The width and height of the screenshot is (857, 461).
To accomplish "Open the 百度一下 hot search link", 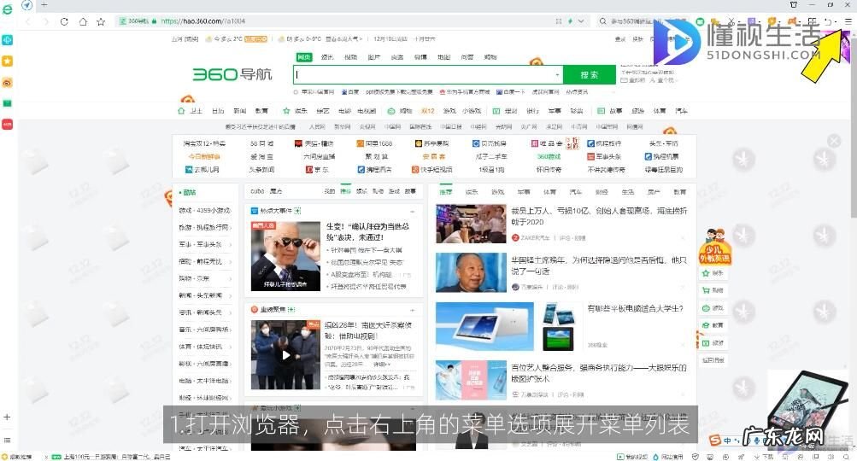I will (x=511, y=91).
